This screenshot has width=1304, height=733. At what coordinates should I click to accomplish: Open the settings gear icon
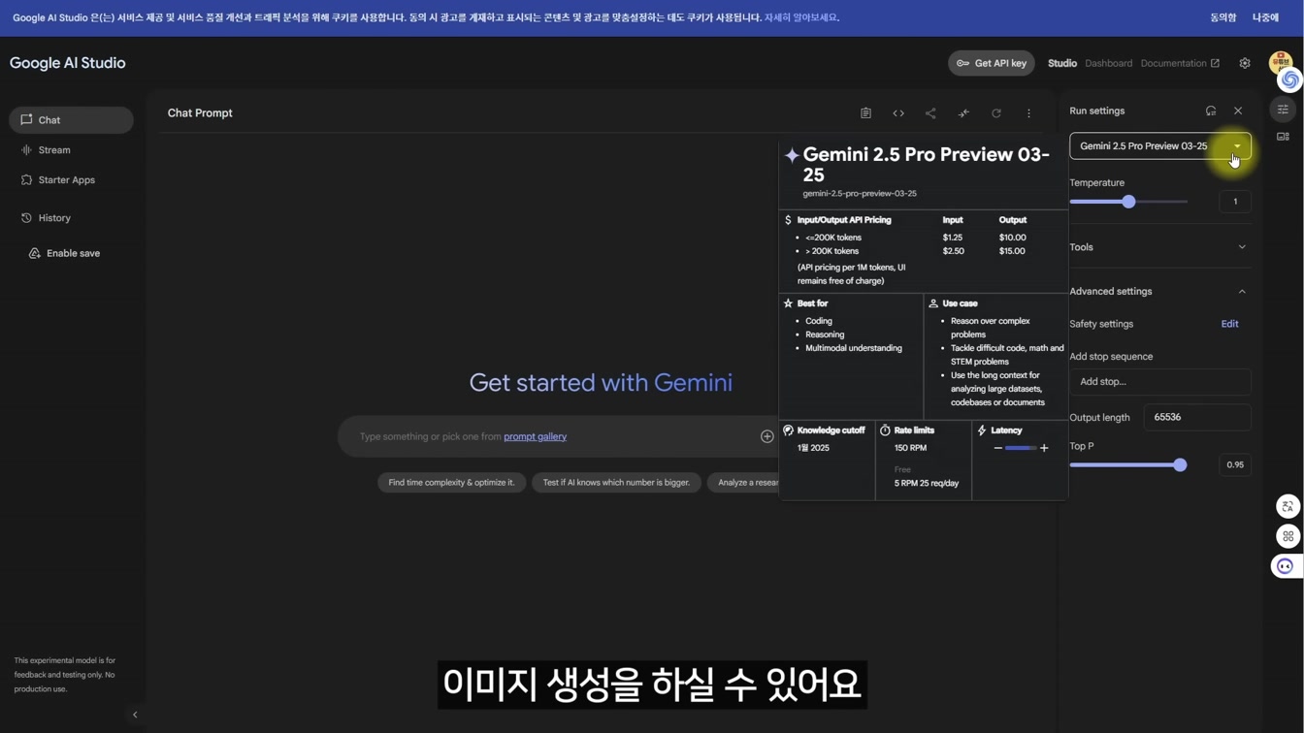[1245, 63]
